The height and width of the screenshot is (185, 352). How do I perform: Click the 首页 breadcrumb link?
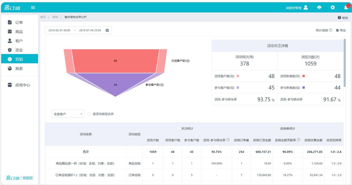coord(43,17)
